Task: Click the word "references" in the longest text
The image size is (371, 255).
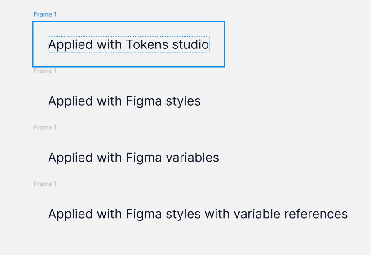Action: 316,214
